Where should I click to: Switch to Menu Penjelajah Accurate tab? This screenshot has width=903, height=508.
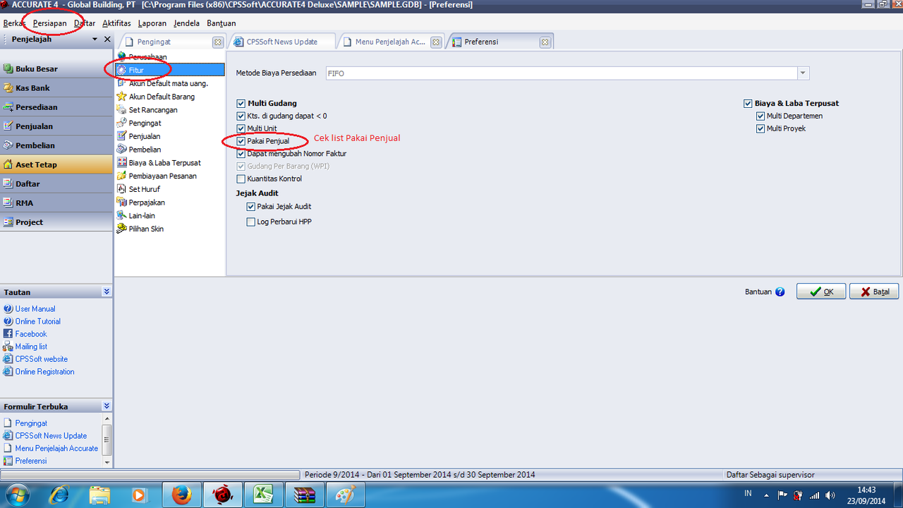(x=389, y=42)
